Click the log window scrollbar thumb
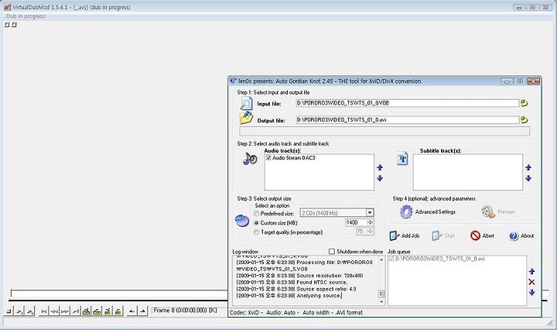557x330 pixels. click(381, 294)
